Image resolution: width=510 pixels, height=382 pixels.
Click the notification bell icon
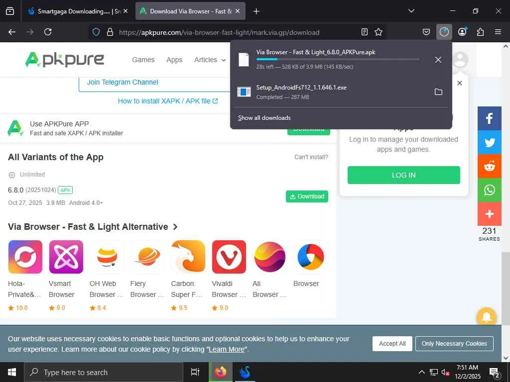click(486, 317)
